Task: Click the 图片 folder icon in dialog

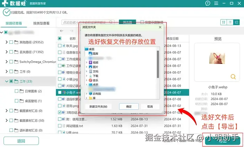Action: 90,67
